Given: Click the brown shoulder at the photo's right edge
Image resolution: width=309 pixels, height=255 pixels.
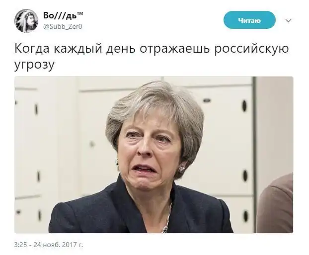Looking at the screenshot, I should [x=277, y=205].
